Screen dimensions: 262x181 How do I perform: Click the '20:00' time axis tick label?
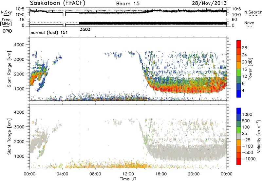pyautogui.click(x=194, y=174)
